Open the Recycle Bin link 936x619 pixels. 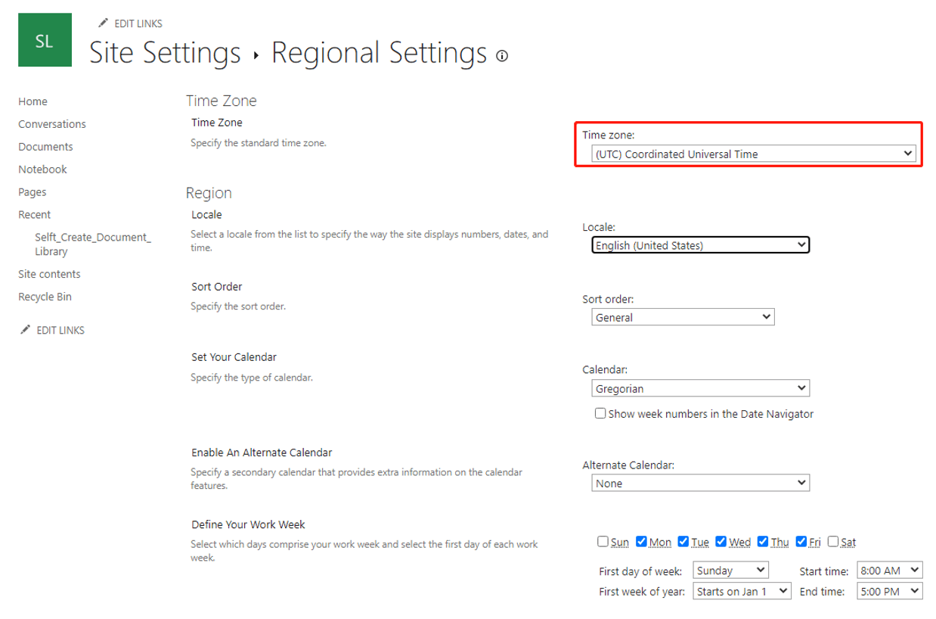pyautogui.click(x=45, y=297)
